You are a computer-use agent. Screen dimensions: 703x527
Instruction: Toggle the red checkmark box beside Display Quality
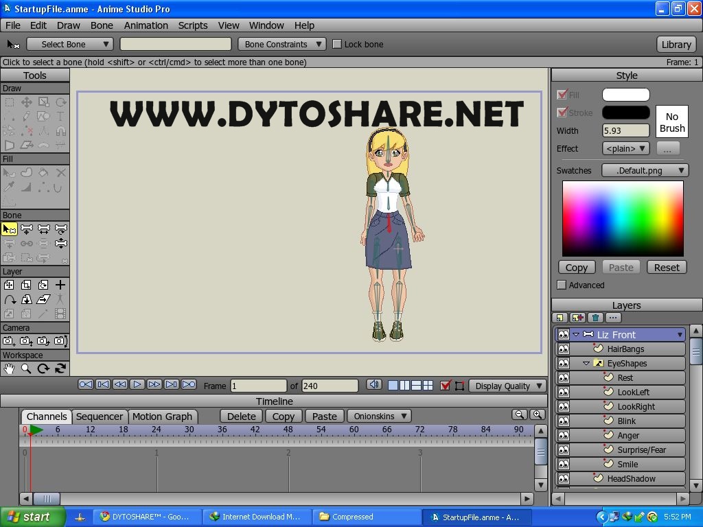click(445, 386)
